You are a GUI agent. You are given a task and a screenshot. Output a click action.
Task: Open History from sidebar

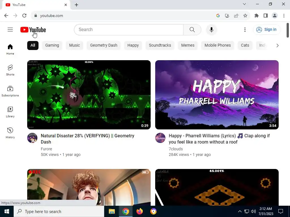click(10, 133)
